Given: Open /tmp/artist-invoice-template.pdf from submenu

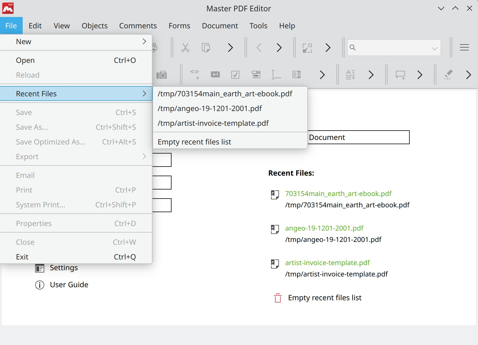Looking at the screenshot, I should tap(230, 123).
